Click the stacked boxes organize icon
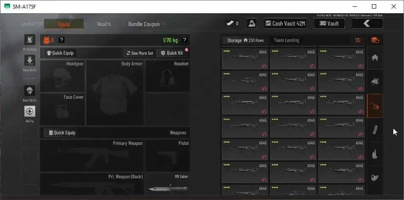The height and width of the screenshot is (200, 404). click(x=375, y=40)
